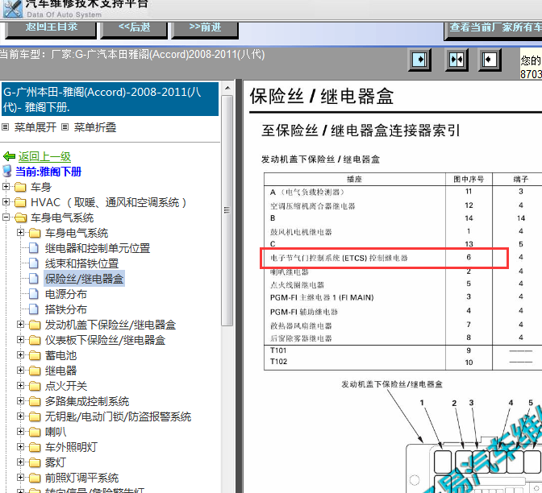Viewport: 542px width, 493px height.
Task: Click the ETCS 控制继电器 table row text
Action: pos(339,258)
